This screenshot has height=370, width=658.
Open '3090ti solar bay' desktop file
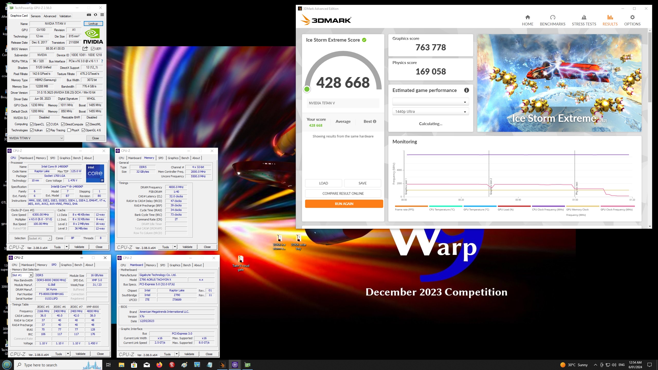pyautogui.click(x=298, y=242)
